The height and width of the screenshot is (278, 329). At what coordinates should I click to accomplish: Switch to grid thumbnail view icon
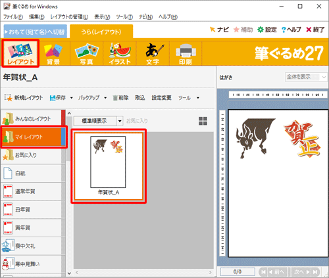(x=203, y=121)
